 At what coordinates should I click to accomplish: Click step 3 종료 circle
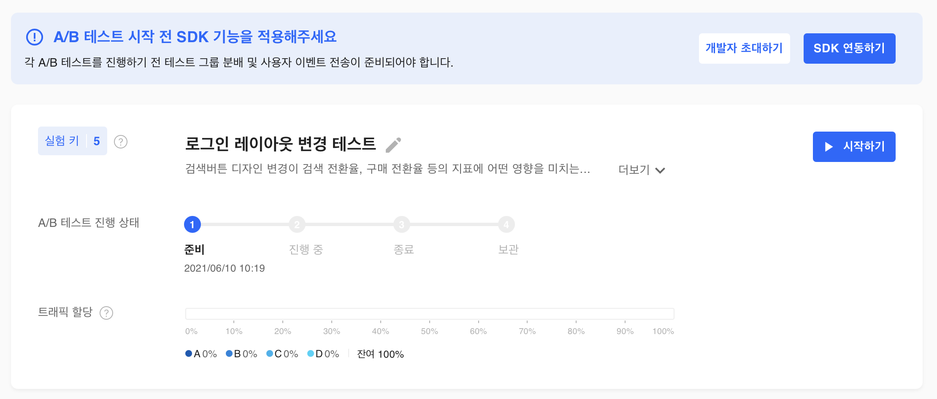click(x=402, y=224)
